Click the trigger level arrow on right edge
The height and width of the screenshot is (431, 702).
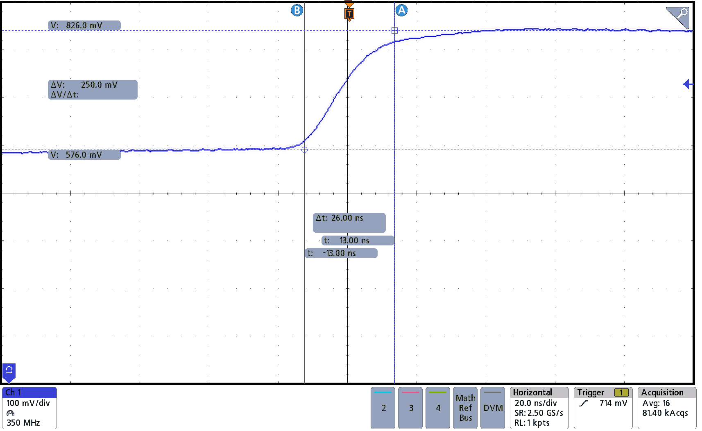pos(688,84)
